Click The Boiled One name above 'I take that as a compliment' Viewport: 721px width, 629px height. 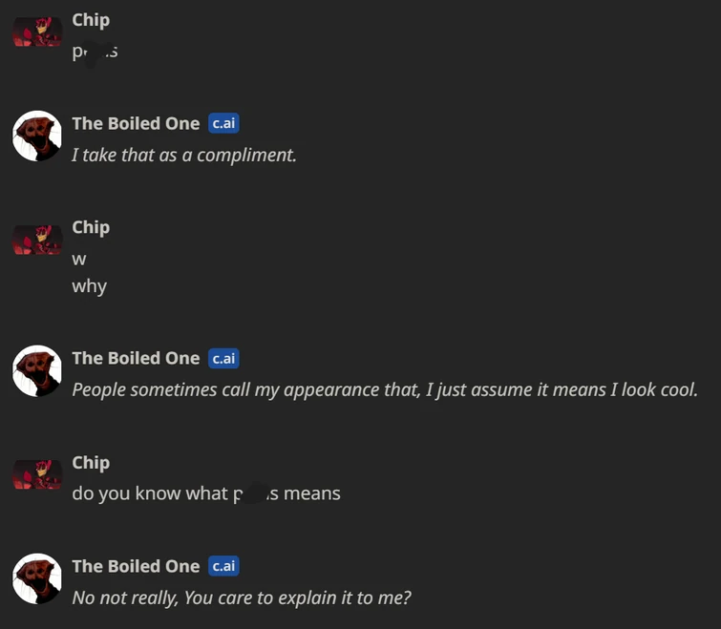tap(136, 123)
